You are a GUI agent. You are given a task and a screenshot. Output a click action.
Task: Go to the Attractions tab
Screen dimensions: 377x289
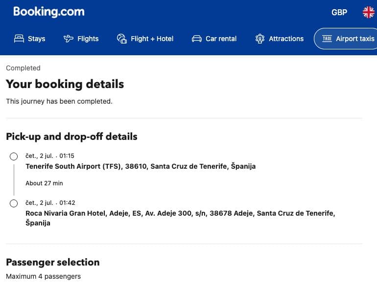(x=280, y=39)
